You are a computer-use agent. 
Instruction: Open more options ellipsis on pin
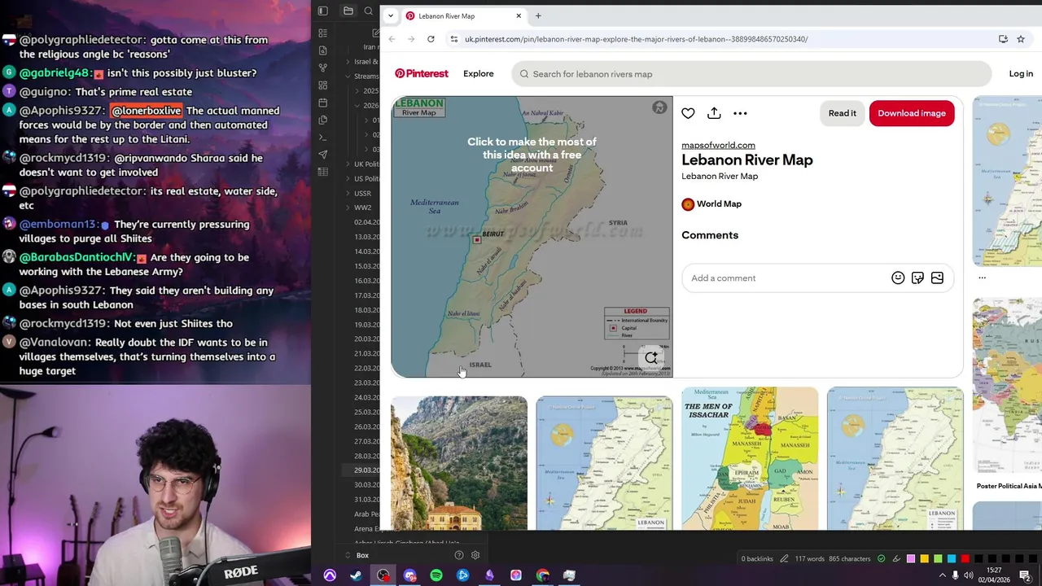click(x=740, y=113)
